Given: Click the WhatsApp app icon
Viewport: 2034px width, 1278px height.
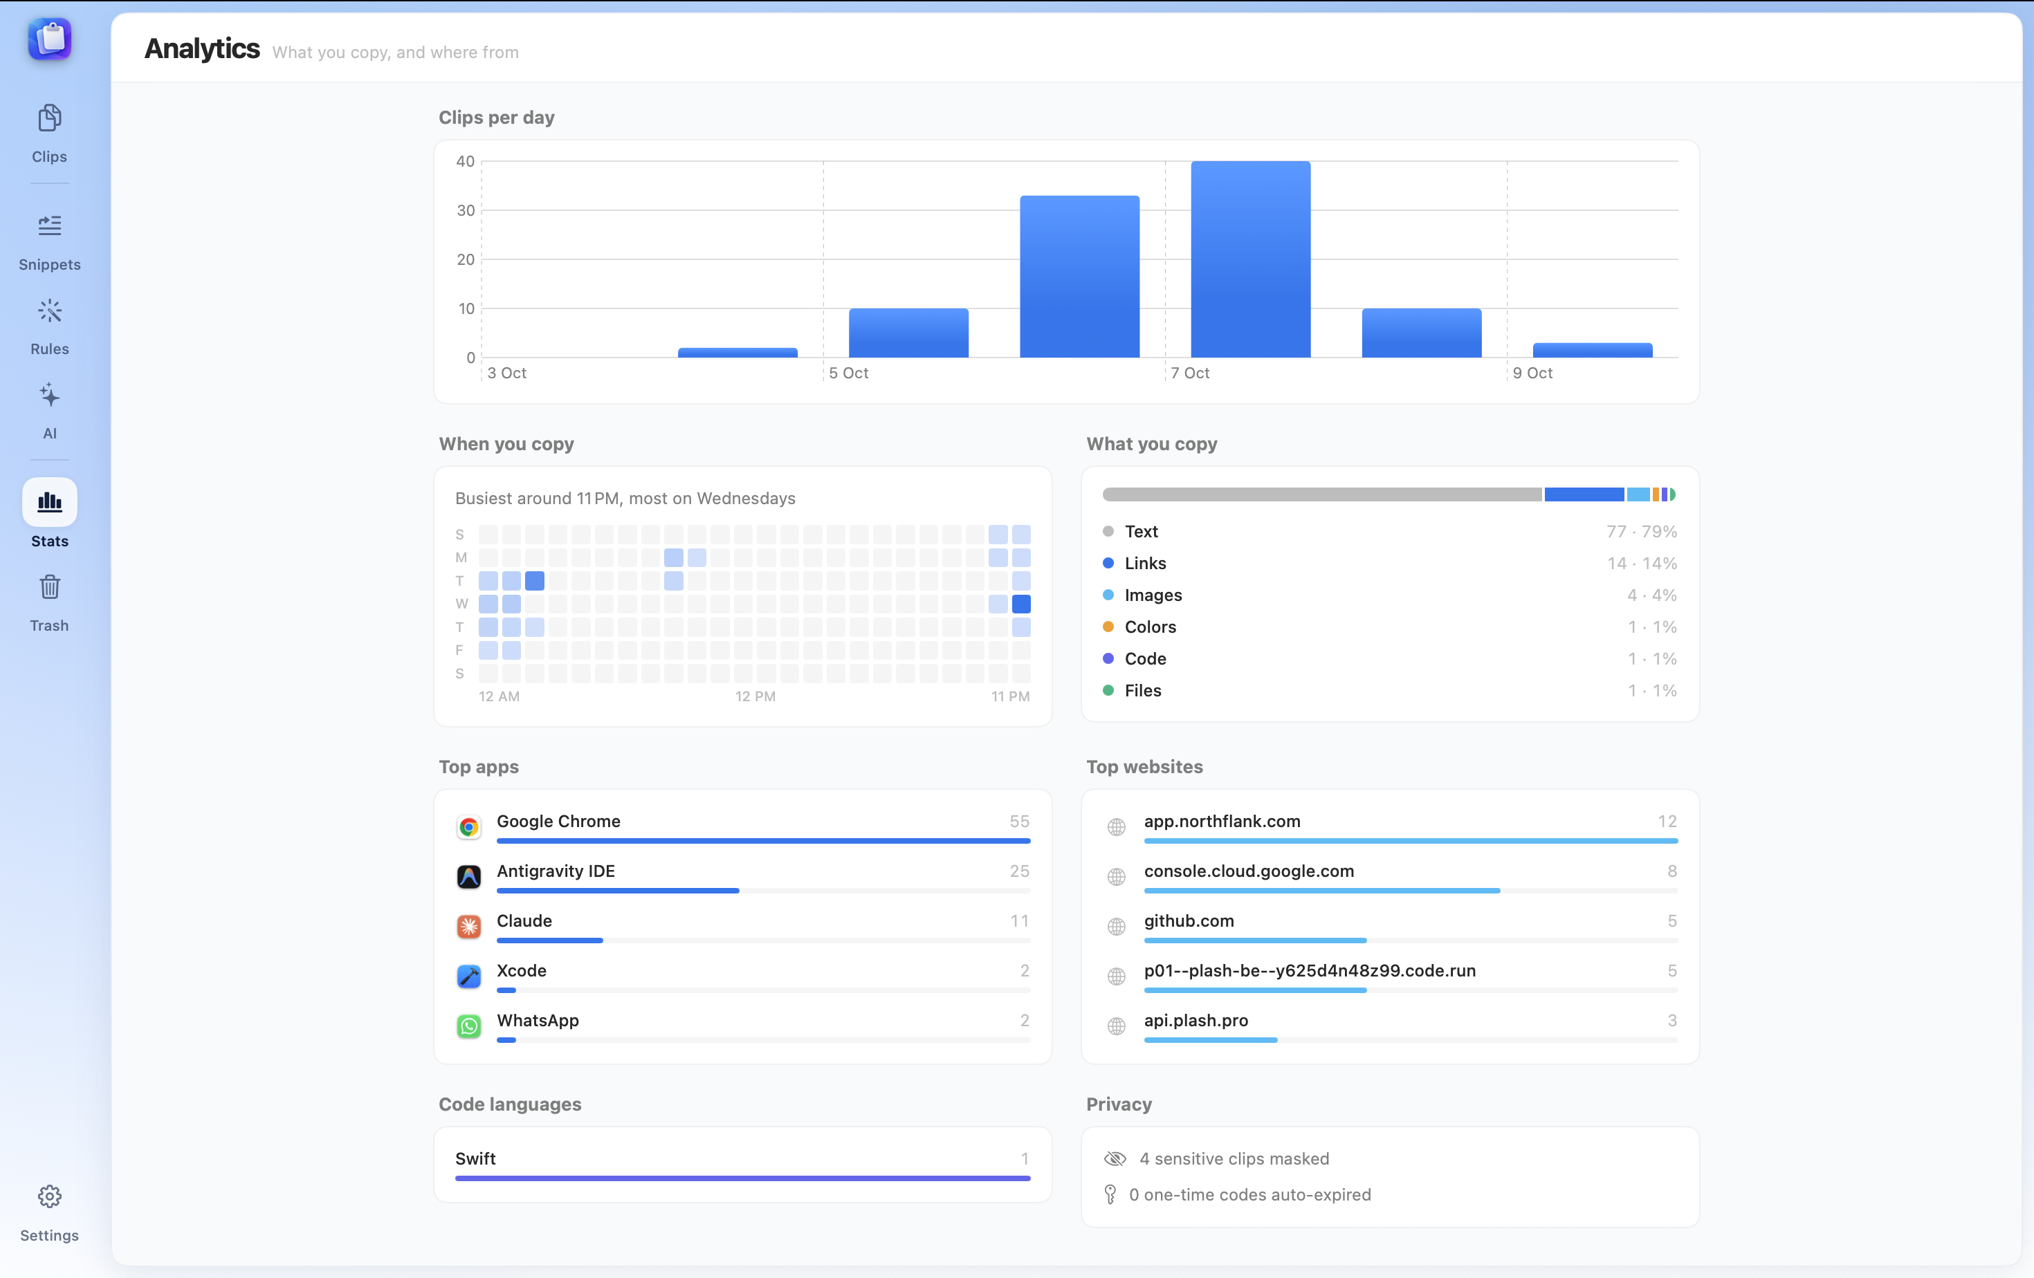Looking at the screenshot, I should pyautogui.click(x=469, y=1026).
